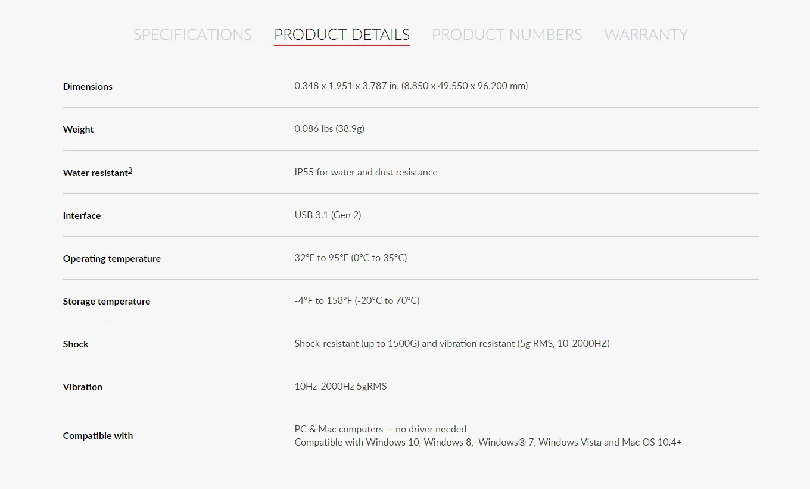Click the Compatible with label

pyautogui.click(x=98, y=436)
